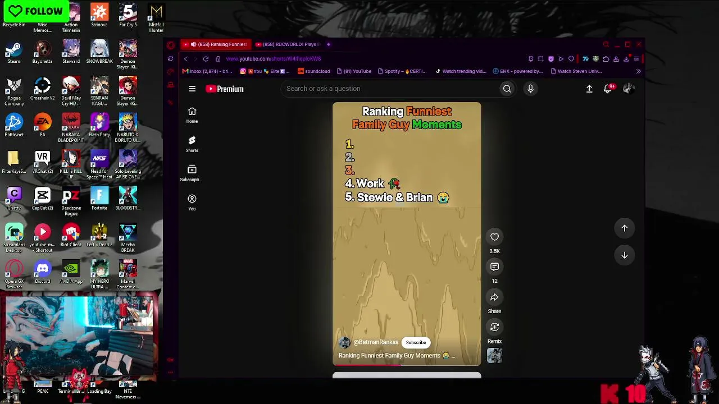Select the Battle.net desktop icon
719x404 pixels.
14,126
